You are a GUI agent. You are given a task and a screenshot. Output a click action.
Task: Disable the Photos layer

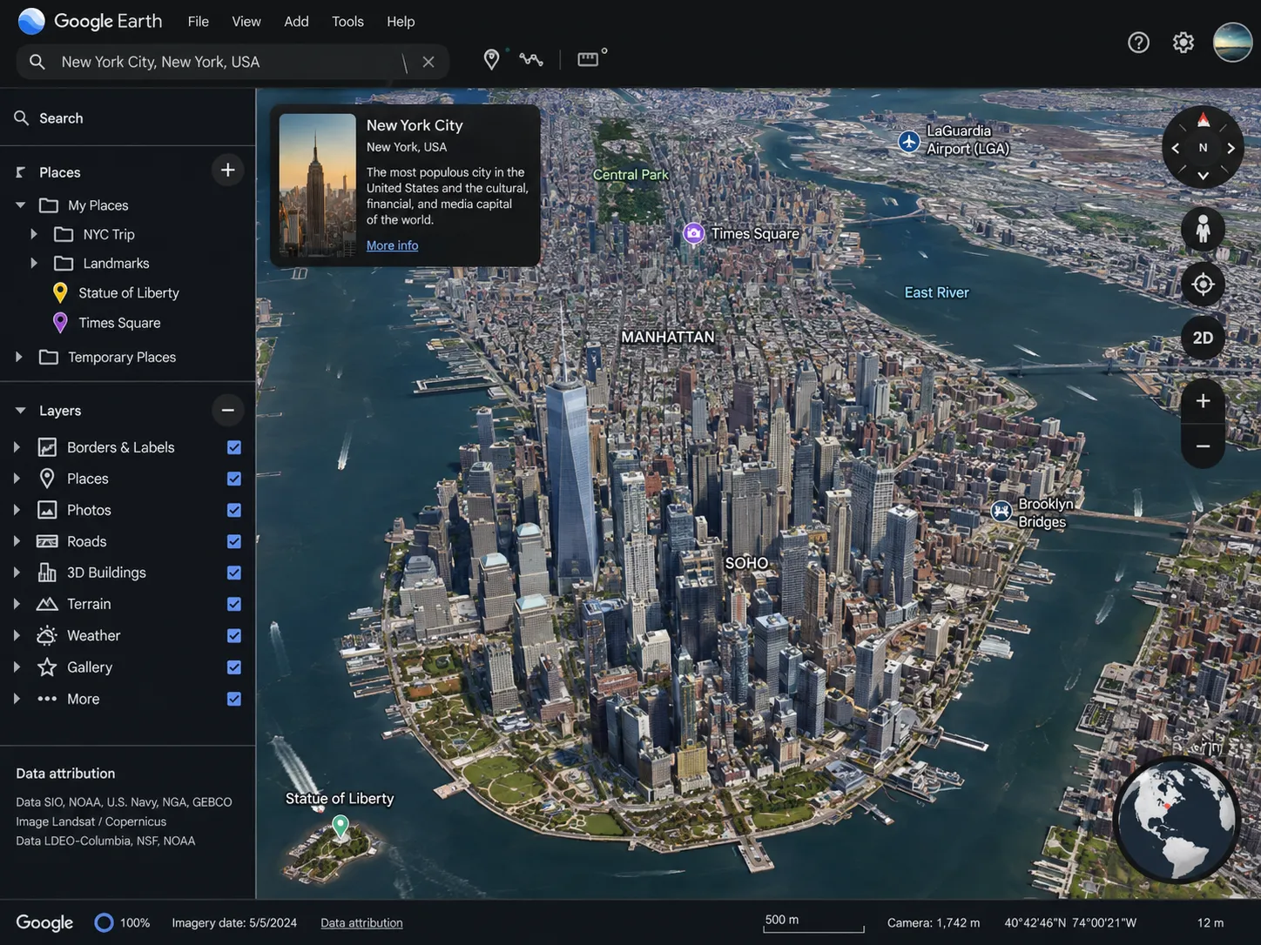tap(234, 510)
